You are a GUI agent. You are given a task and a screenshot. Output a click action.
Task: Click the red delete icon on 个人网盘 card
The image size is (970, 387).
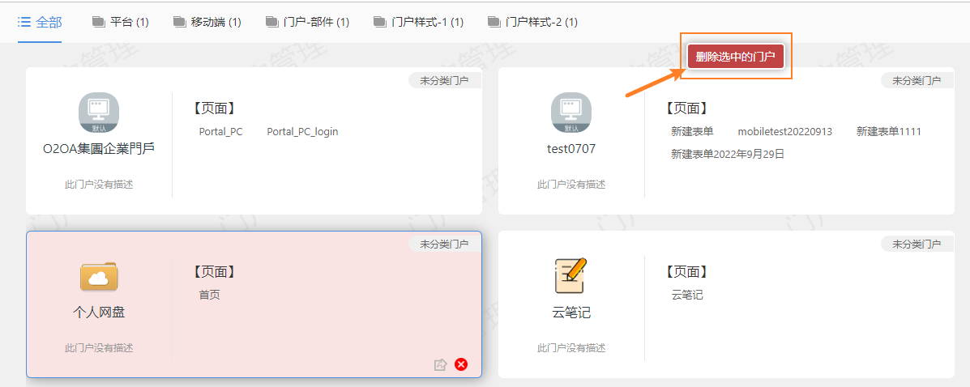point(461,364)
